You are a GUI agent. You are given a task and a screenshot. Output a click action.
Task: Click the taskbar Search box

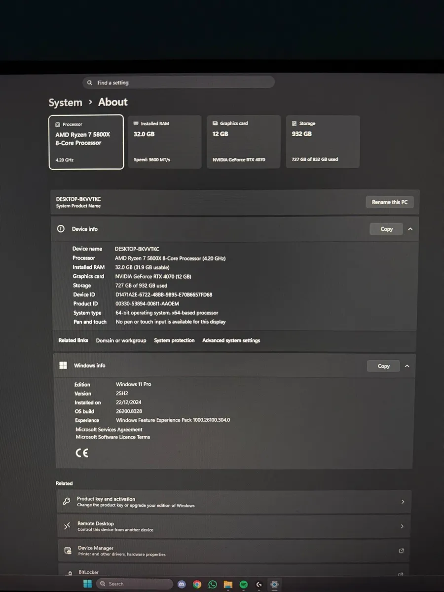click(135, 584)
